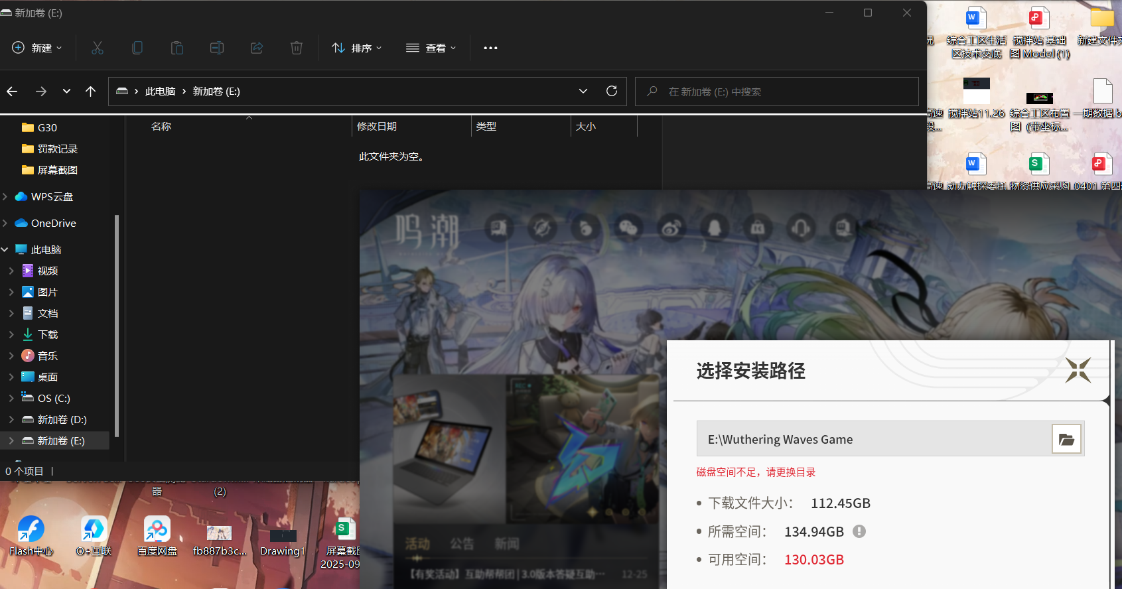Open the 排序 sort dropdown

(x=357, y=48)
